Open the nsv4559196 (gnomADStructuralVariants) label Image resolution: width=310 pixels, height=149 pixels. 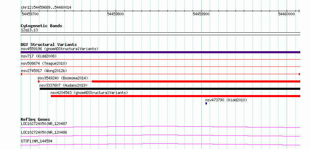[x=60, y=49]
